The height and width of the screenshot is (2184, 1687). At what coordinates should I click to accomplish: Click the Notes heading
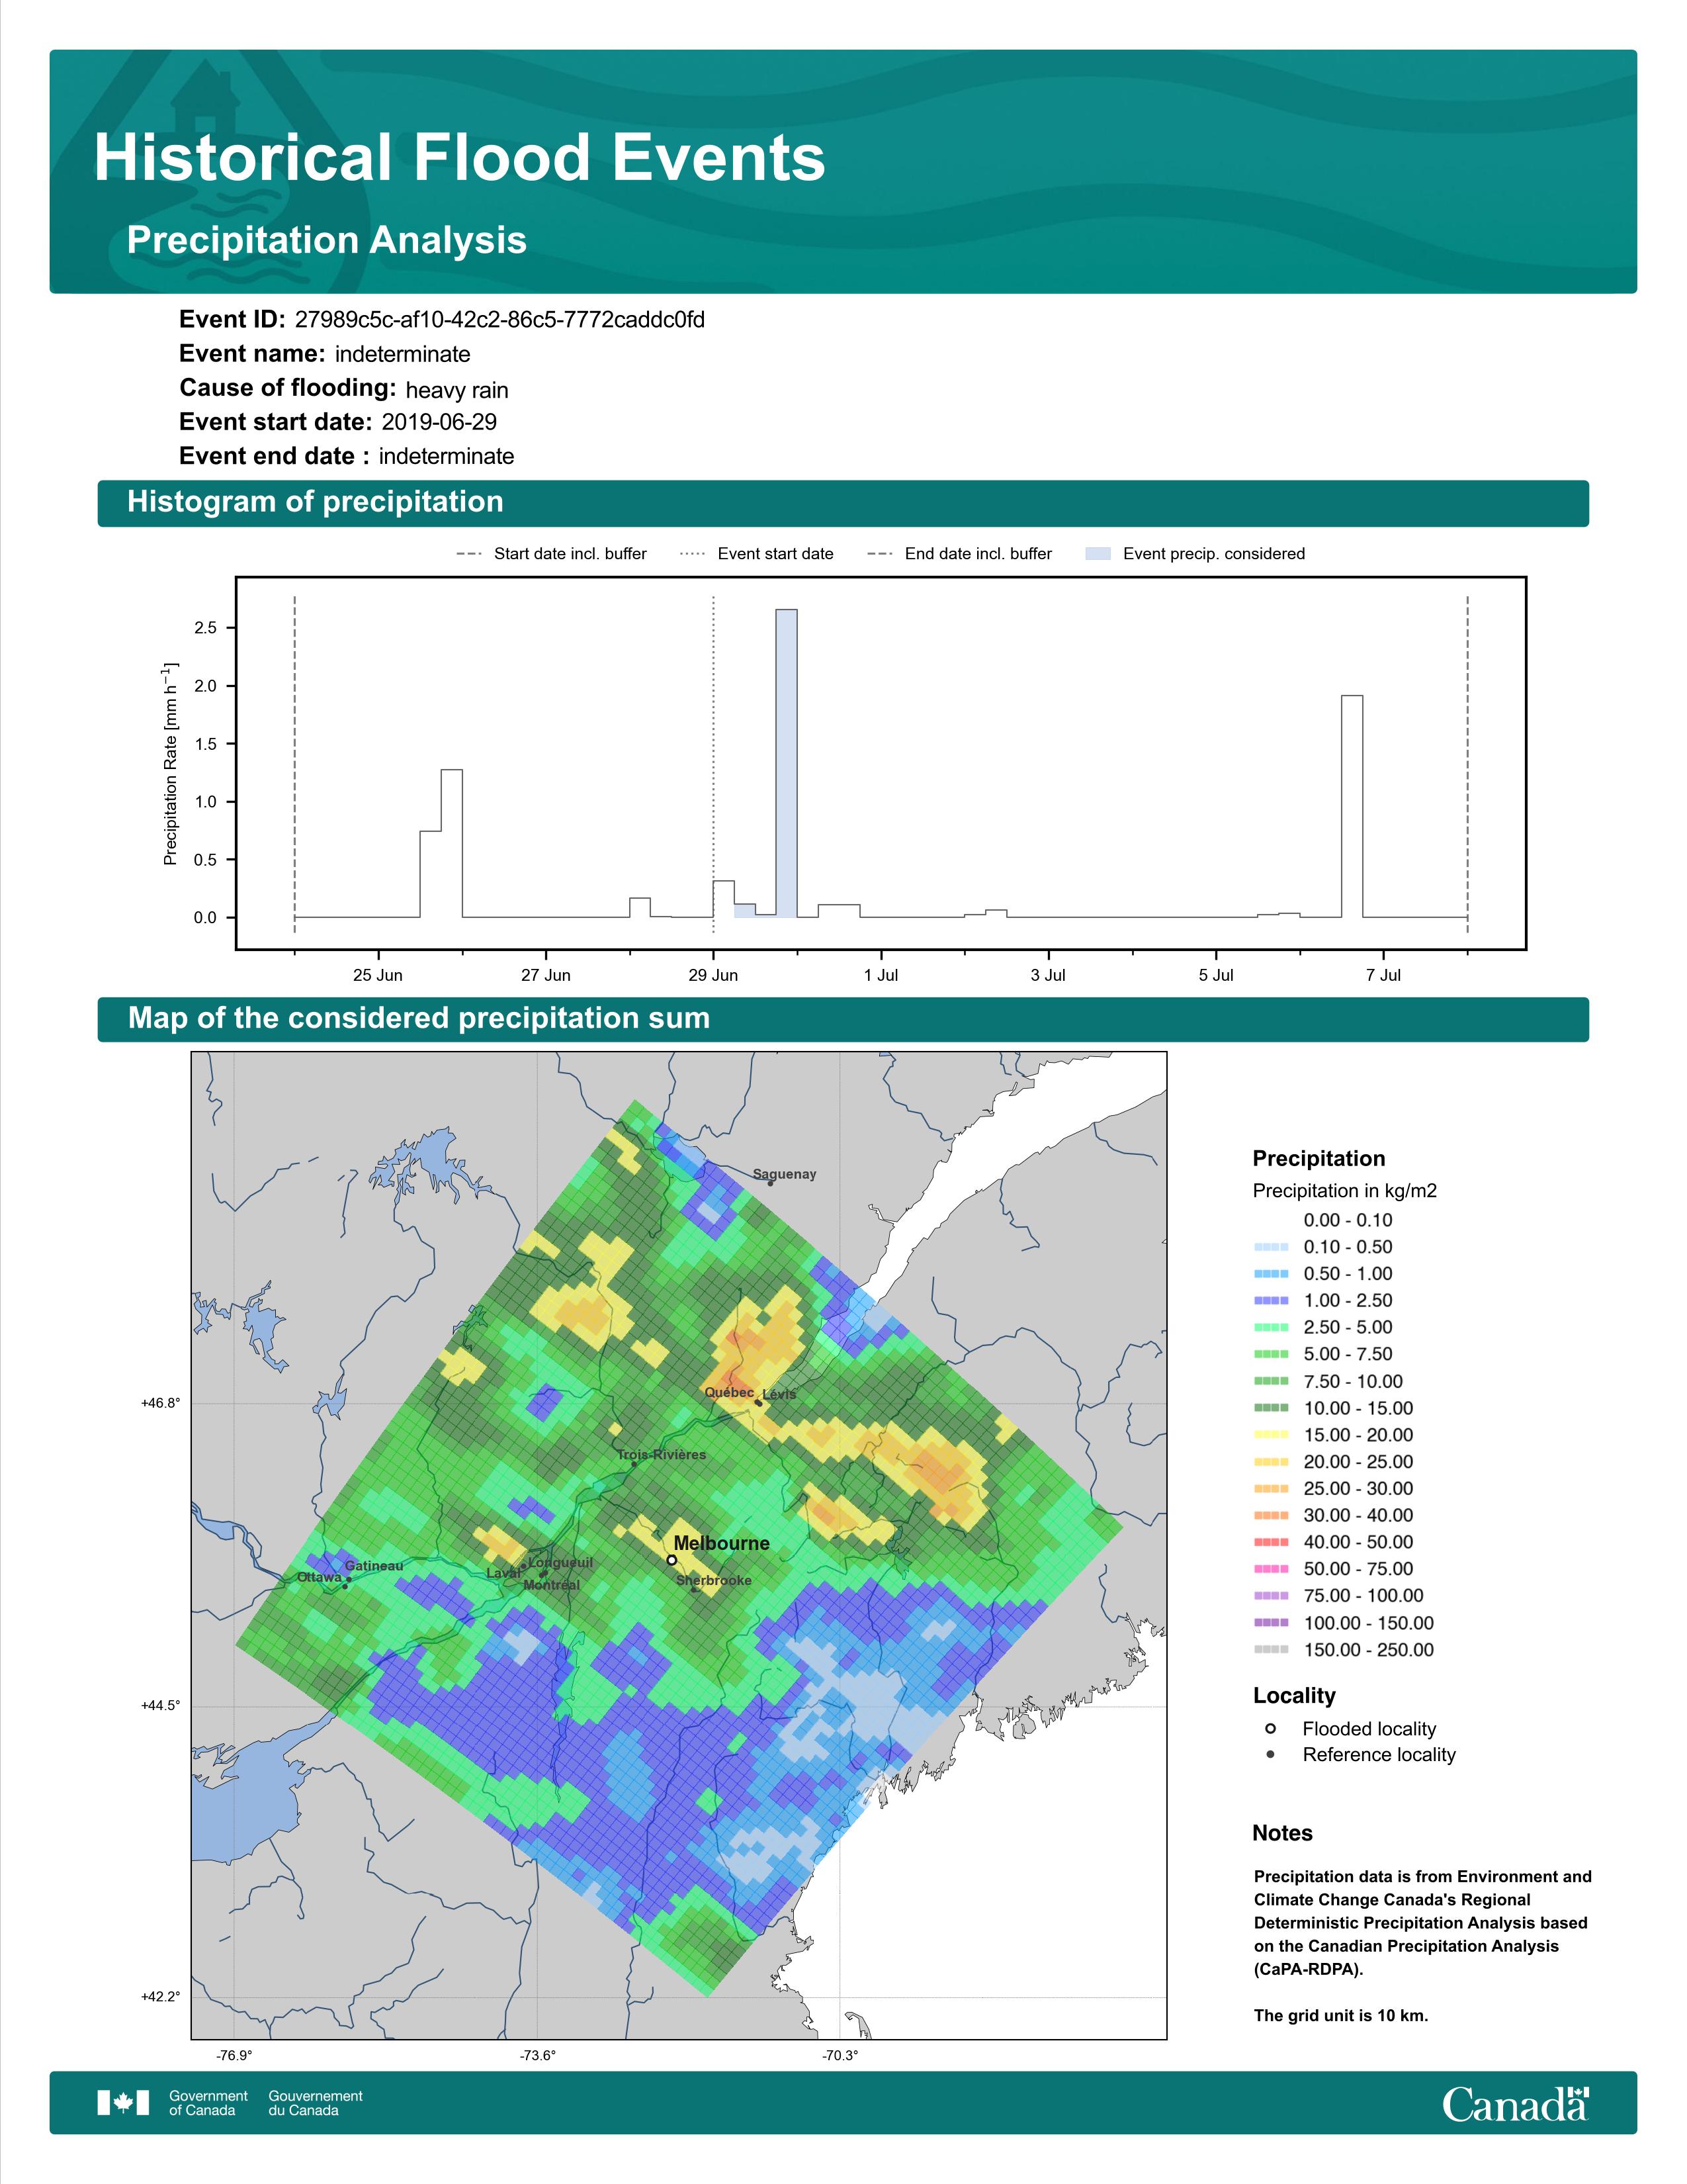(x=1282, y=1833)
